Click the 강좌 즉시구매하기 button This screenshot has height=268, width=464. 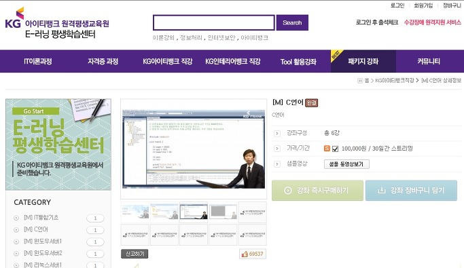pos(317,191)
